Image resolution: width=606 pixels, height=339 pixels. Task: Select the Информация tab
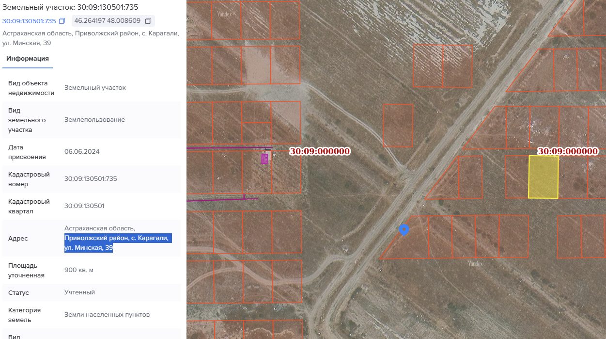click(28, 59)
